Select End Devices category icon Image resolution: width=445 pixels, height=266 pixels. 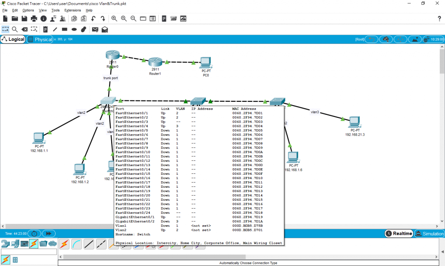15,243
